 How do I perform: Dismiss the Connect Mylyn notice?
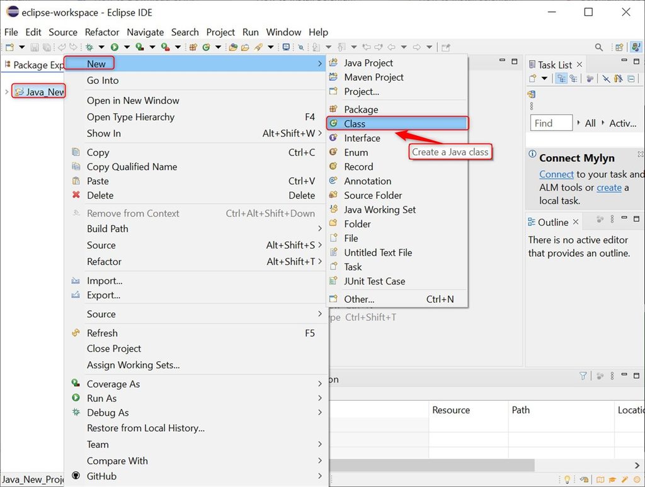[641, 154]
